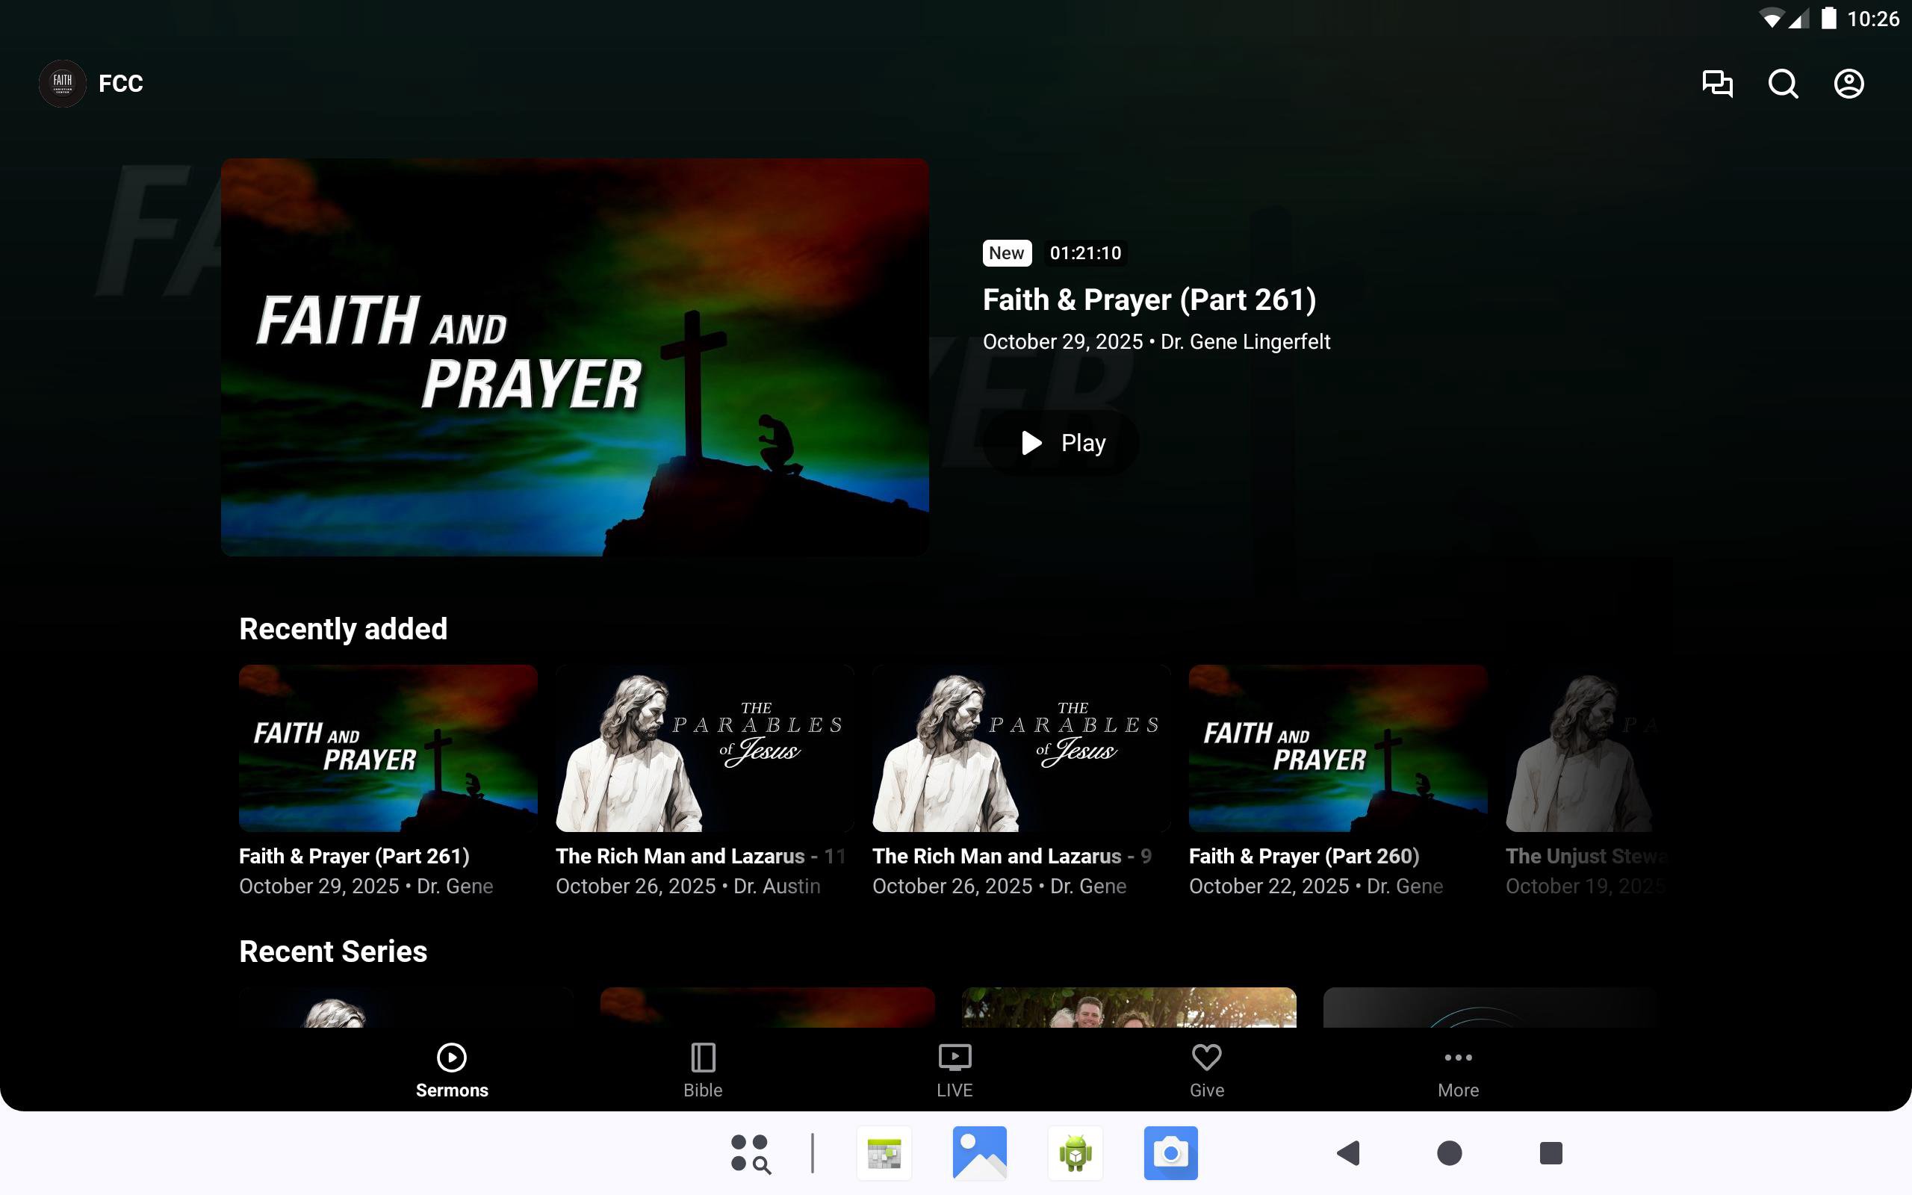Open the app drawer search icon
This screenshot has height=1195, width=1912.
tap(750, 1153)
